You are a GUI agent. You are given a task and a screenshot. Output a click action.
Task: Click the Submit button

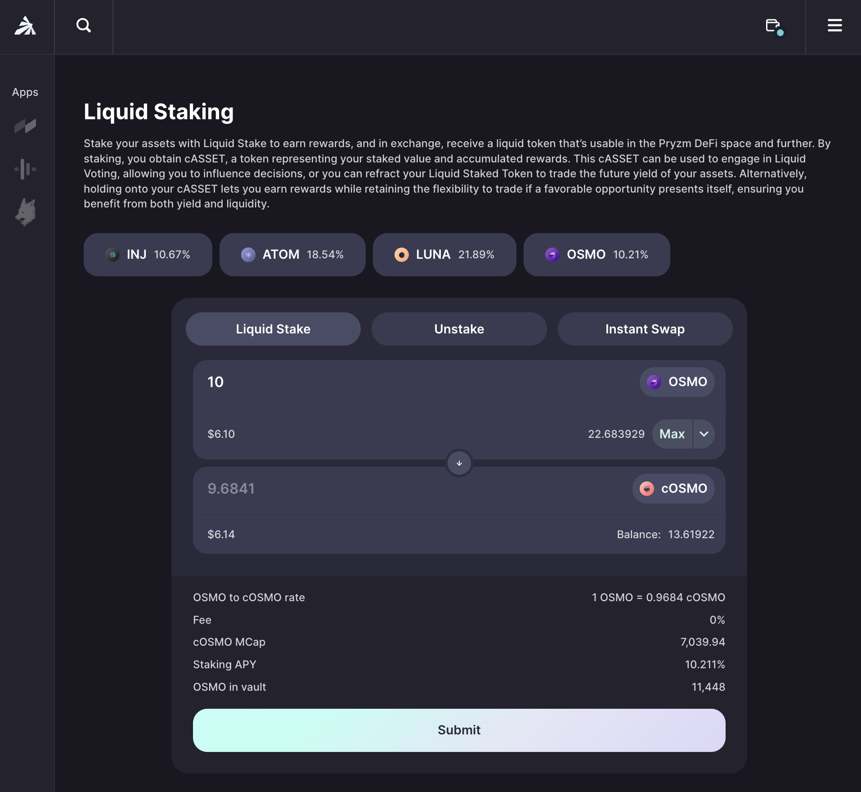[x=459, y=730]
